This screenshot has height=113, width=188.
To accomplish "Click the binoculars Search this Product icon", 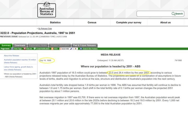I will (x=81, y=49).
